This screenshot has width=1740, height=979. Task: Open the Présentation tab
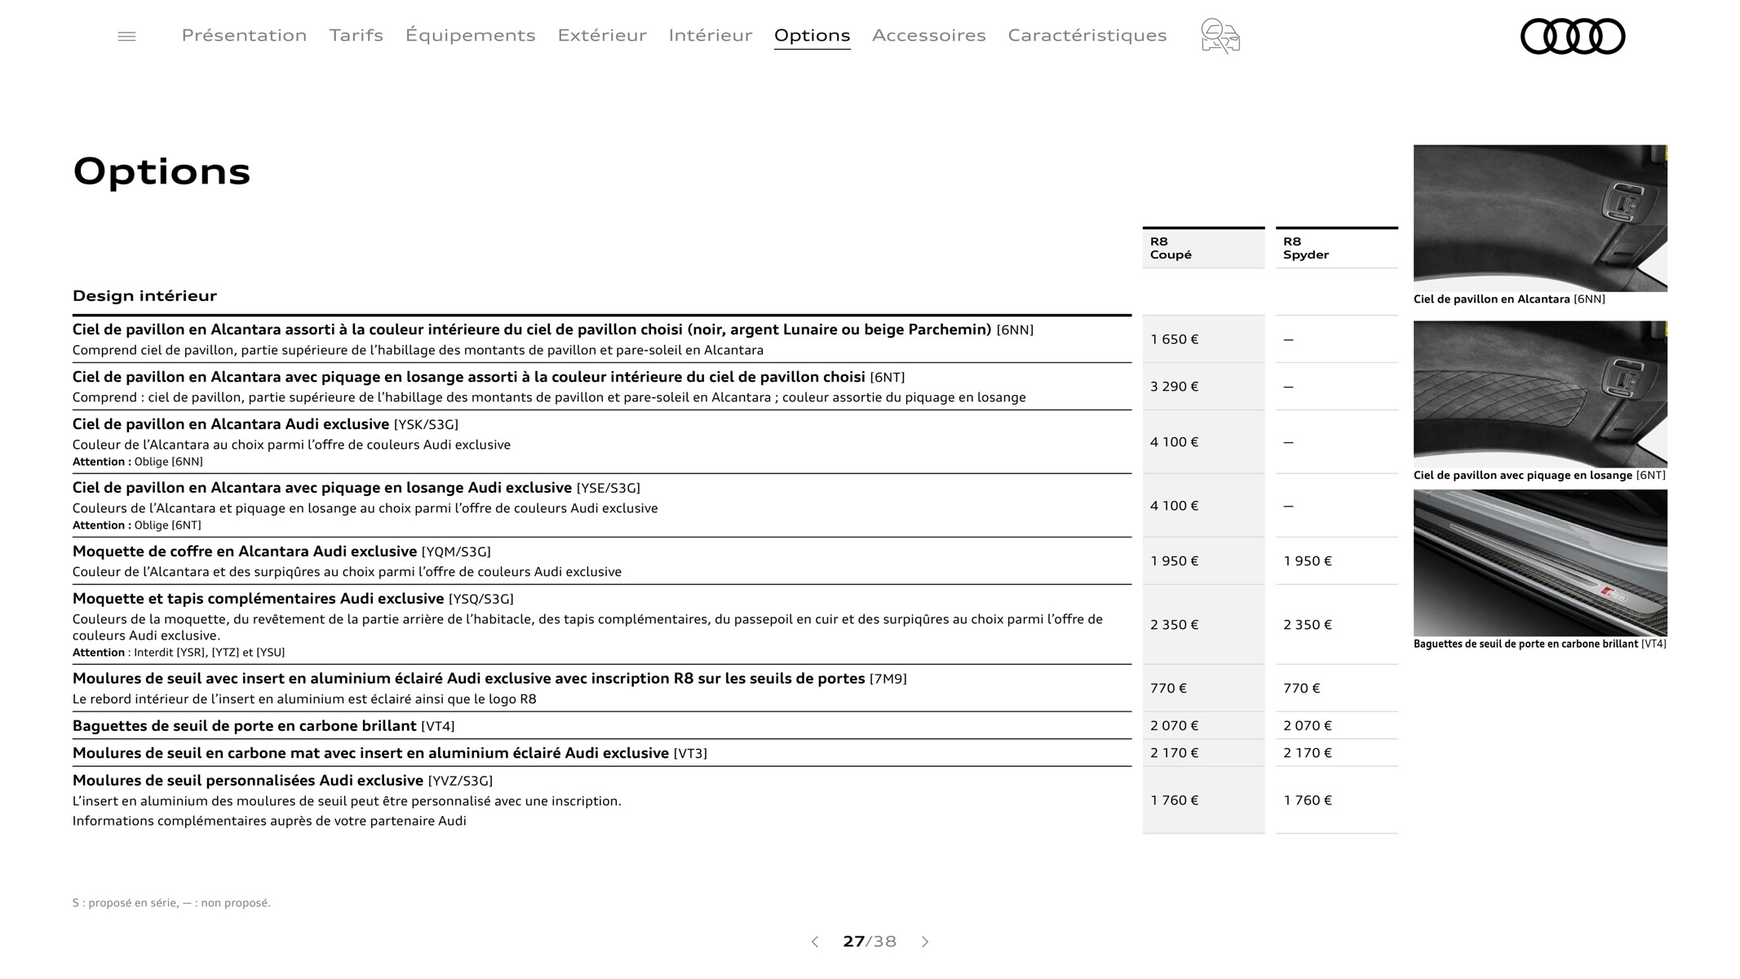tap(244, 35)
